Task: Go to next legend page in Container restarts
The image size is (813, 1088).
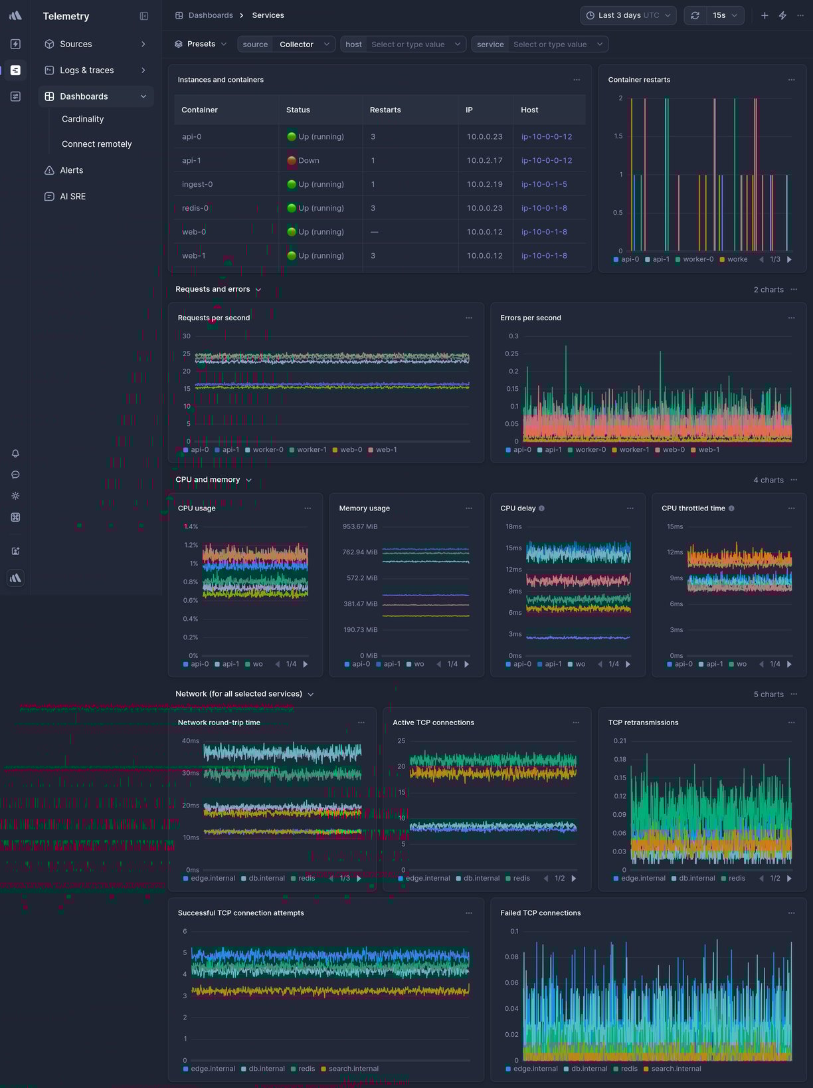Action: coord(789,259)
